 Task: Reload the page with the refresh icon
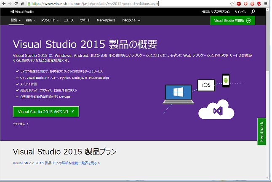(x=16, y=4)
